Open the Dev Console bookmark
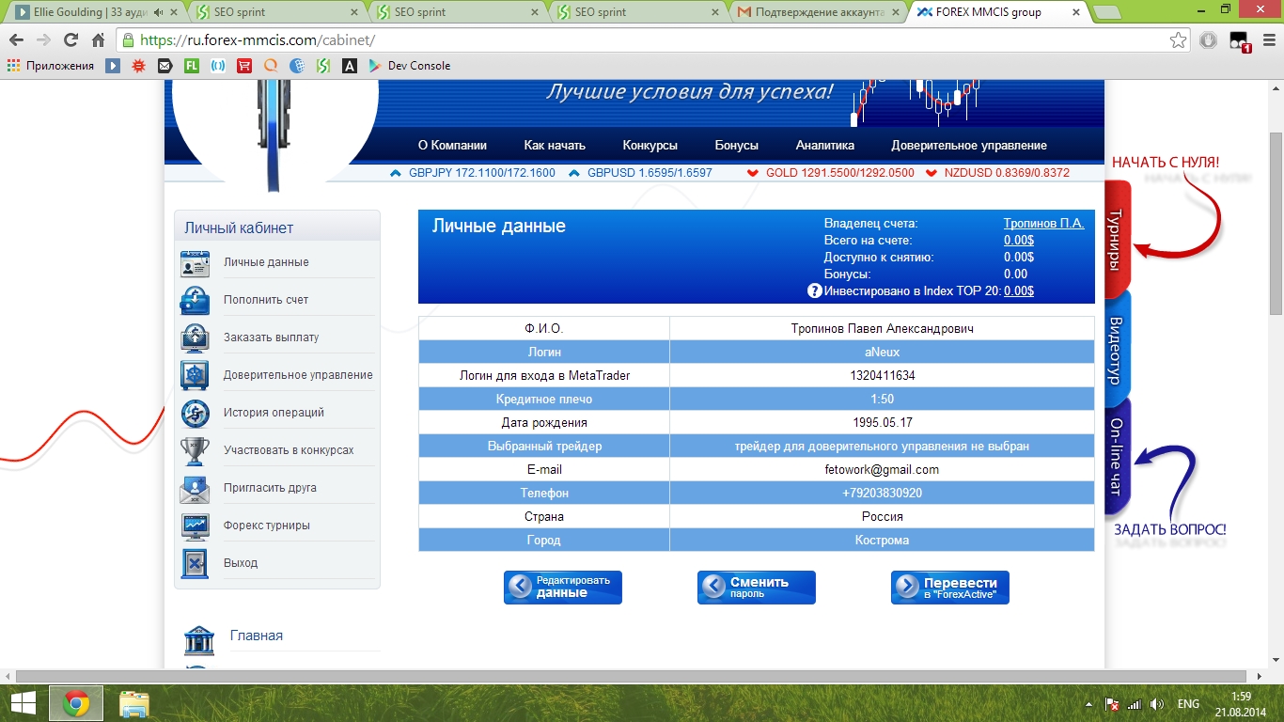The image size is (1284, 722). pos(409,66)
